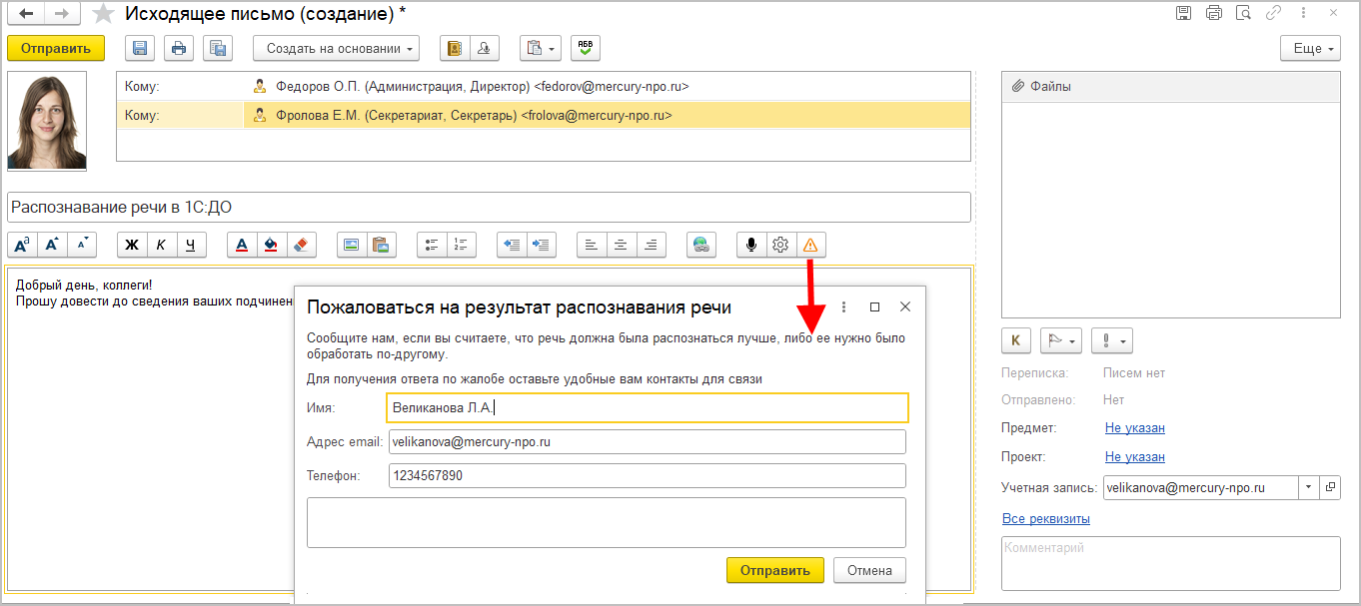The image size is (1361, 606).
Task: Insert a hyperlink with the globe icon
Action: click(x=701, y=245)
